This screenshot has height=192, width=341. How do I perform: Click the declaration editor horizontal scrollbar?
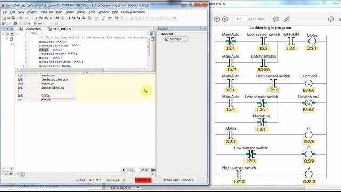[81, 70]
